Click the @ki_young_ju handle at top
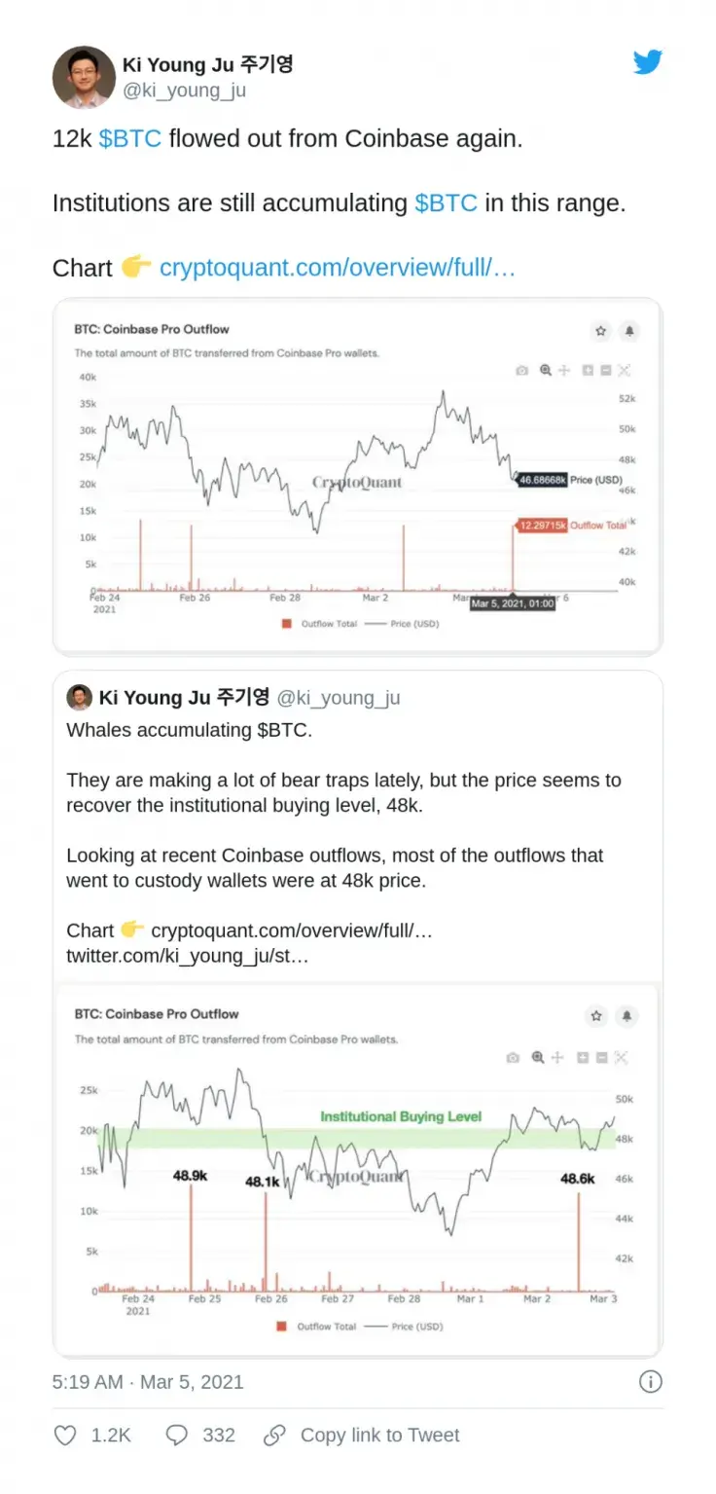The width and height of the screenshot is (716, 1494). point(184,91)
